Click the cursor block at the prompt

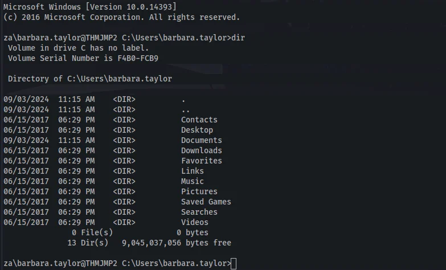[x=234, y=264]
